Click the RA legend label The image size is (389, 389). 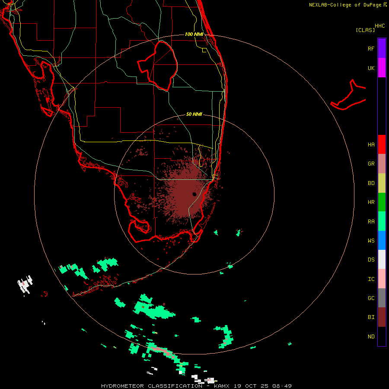coord(371,222)
